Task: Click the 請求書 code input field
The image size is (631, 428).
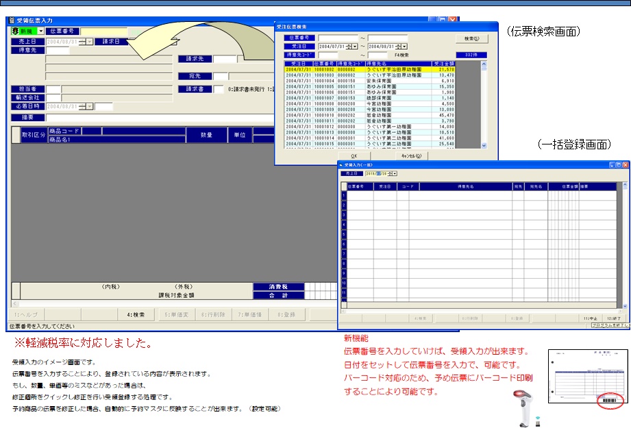Action: 218,89
